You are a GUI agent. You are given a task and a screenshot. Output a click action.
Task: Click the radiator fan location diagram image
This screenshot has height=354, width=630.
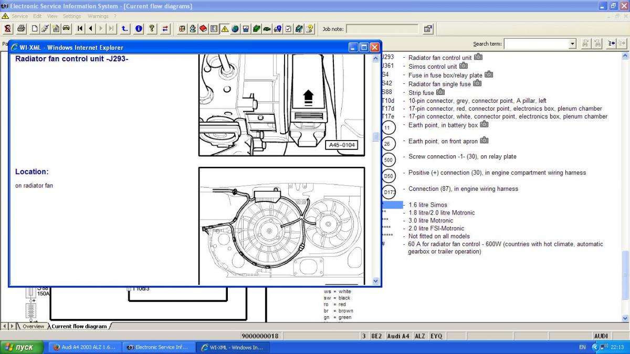(x=282, y=226)
